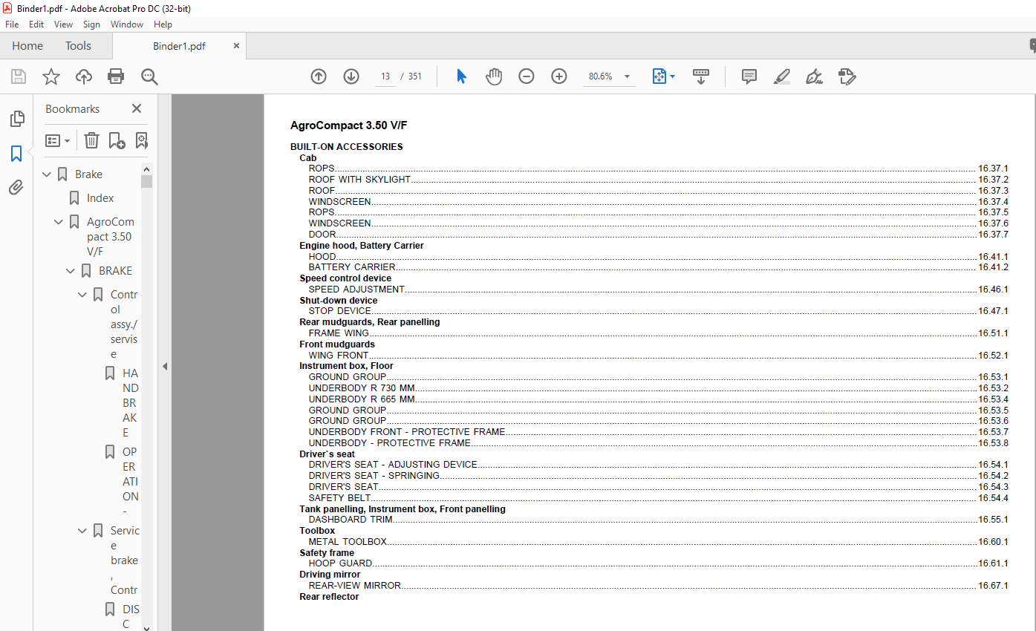Open the find text magnifier tool
Image resolution: width=1036 pixels, height=631 pixels.
(149, 76)
